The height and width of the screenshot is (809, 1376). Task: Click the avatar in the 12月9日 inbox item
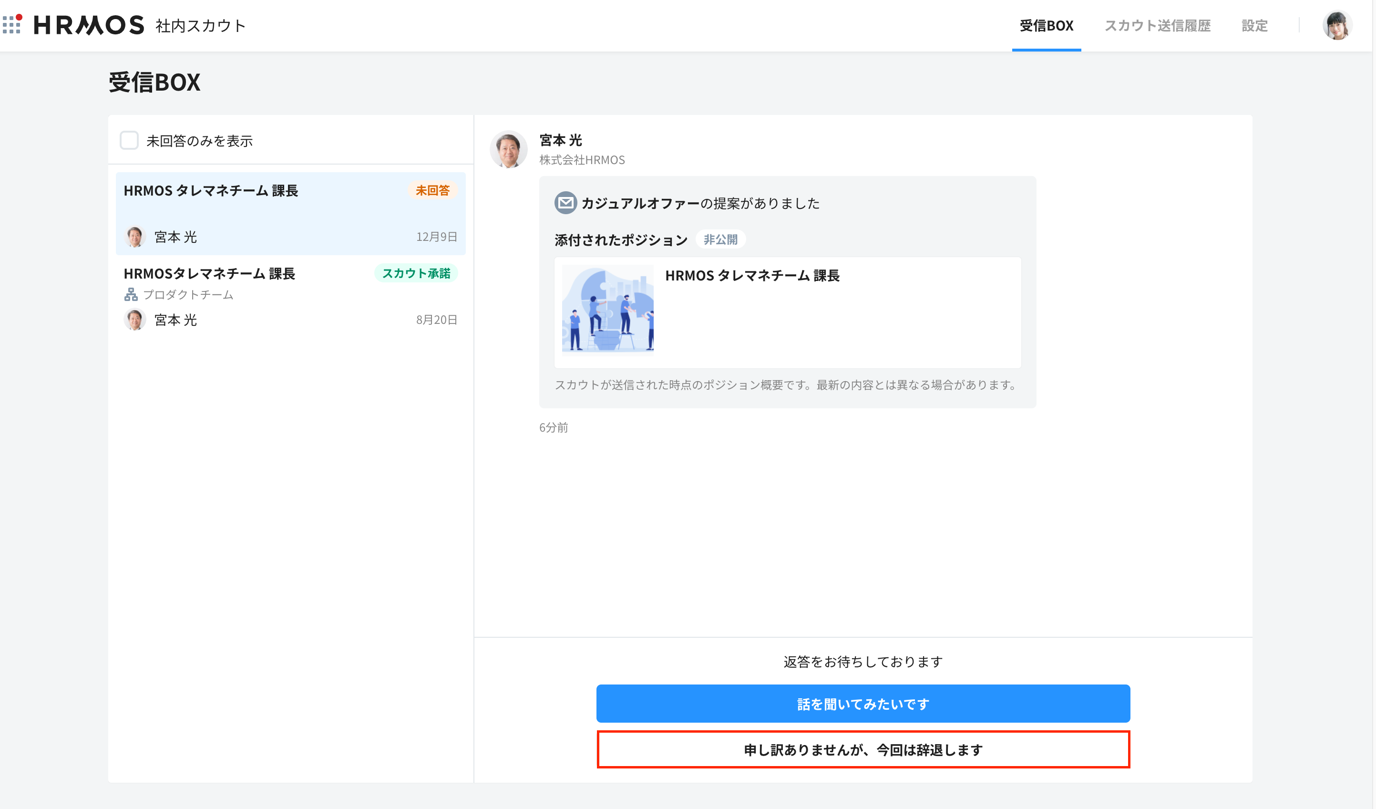[134, 237]
